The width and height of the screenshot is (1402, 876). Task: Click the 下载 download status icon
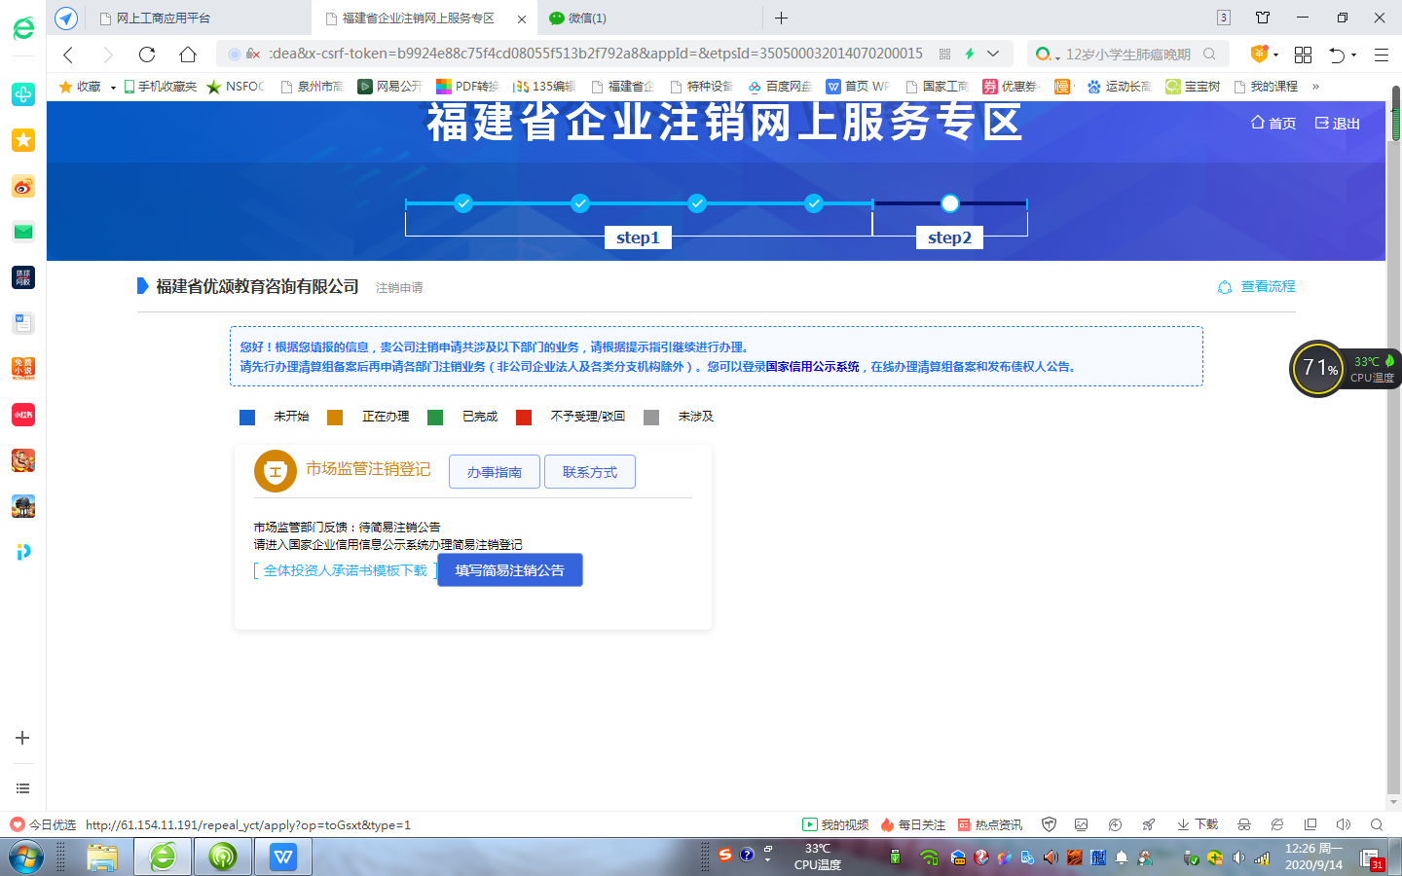coord(1197,824)
